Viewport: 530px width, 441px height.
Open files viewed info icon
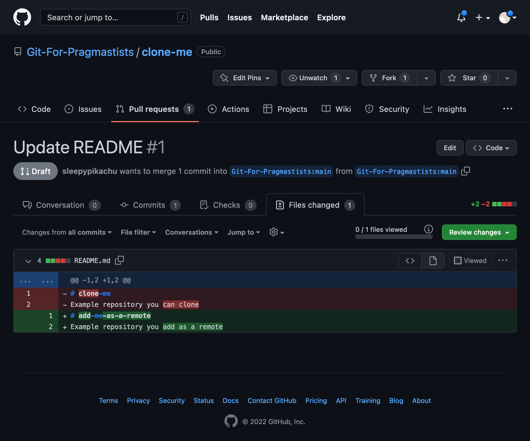click(x=429, y=229)
